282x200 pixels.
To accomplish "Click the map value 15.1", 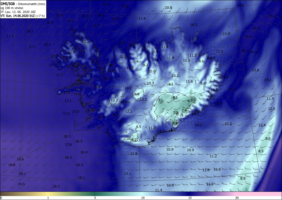I will click(158, 60).
